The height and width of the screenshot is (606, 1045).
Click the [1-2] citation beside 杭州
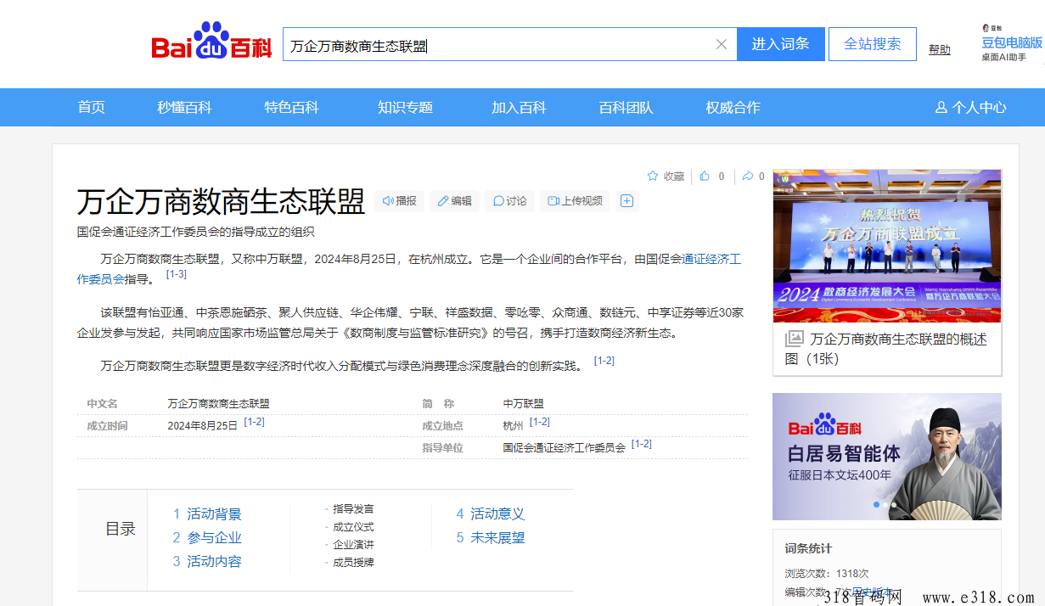click(540, 422)
